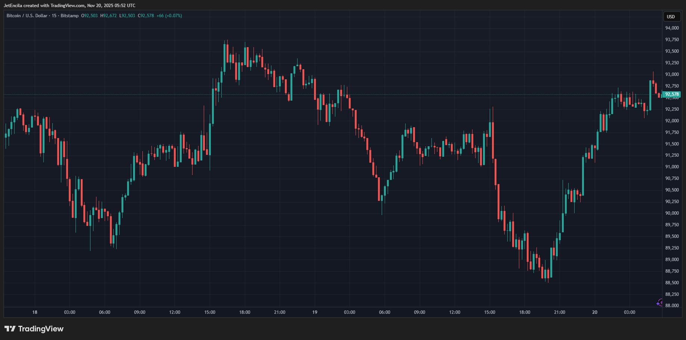Click the 94,000 price axis label
The width and height of the screenshot is (686, 340).
click(672, 28)
